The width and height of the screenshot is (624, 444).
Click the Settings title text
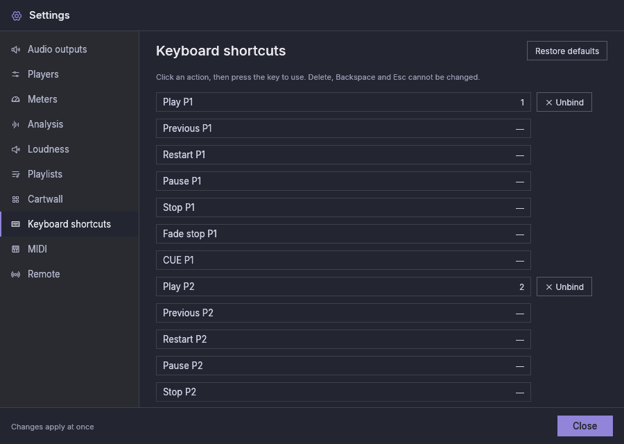click(49, 15)
